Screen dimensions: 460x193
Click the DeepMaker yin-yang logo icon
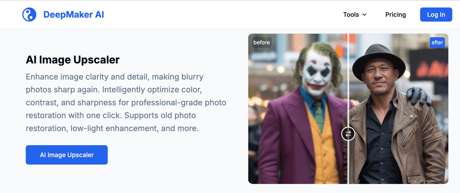point(29,14)
